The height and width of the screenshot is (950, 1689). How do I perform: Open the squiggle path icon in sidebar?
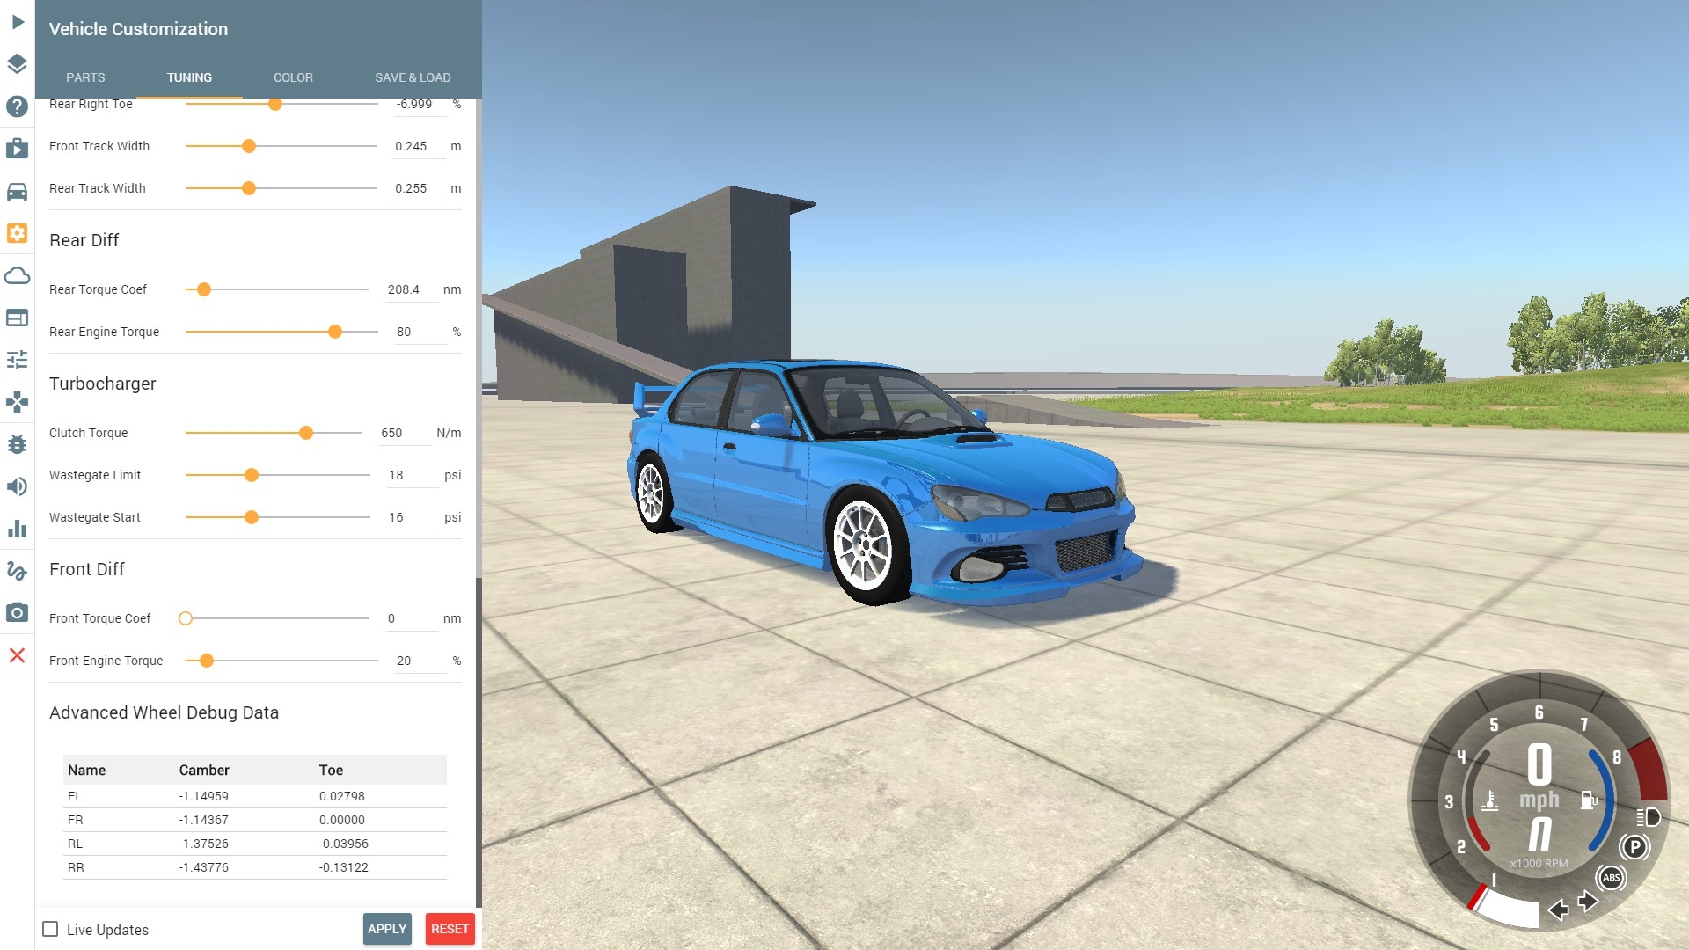click(17, 571)
